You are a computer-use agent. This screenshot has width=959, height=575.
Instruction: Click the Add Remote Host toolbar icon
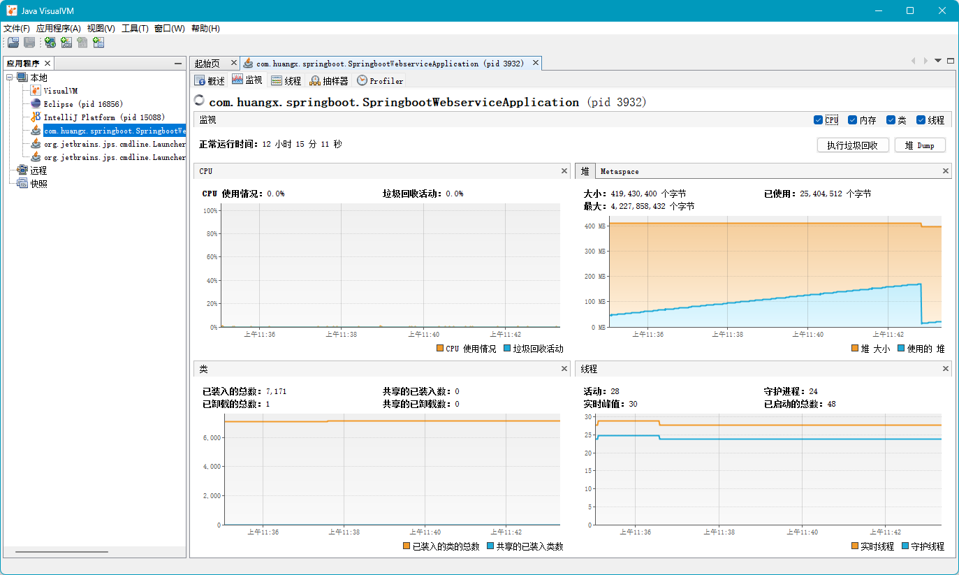pyautogui.click(x=50, y=43)
